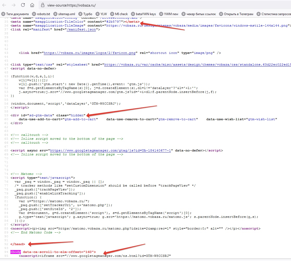Click the '<!-- Matomo -->' comment

pyautogui.click(x=26, y=174)
